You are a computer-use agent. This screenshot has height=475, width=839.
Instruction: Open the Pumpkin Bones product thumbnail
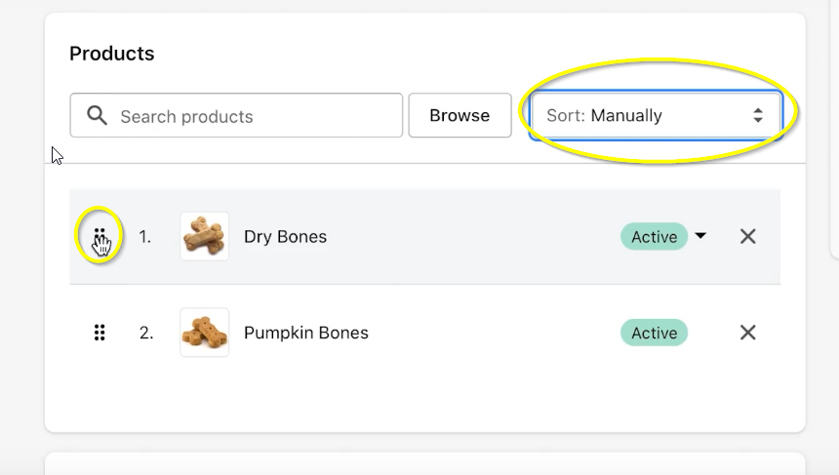pos(204,333)
